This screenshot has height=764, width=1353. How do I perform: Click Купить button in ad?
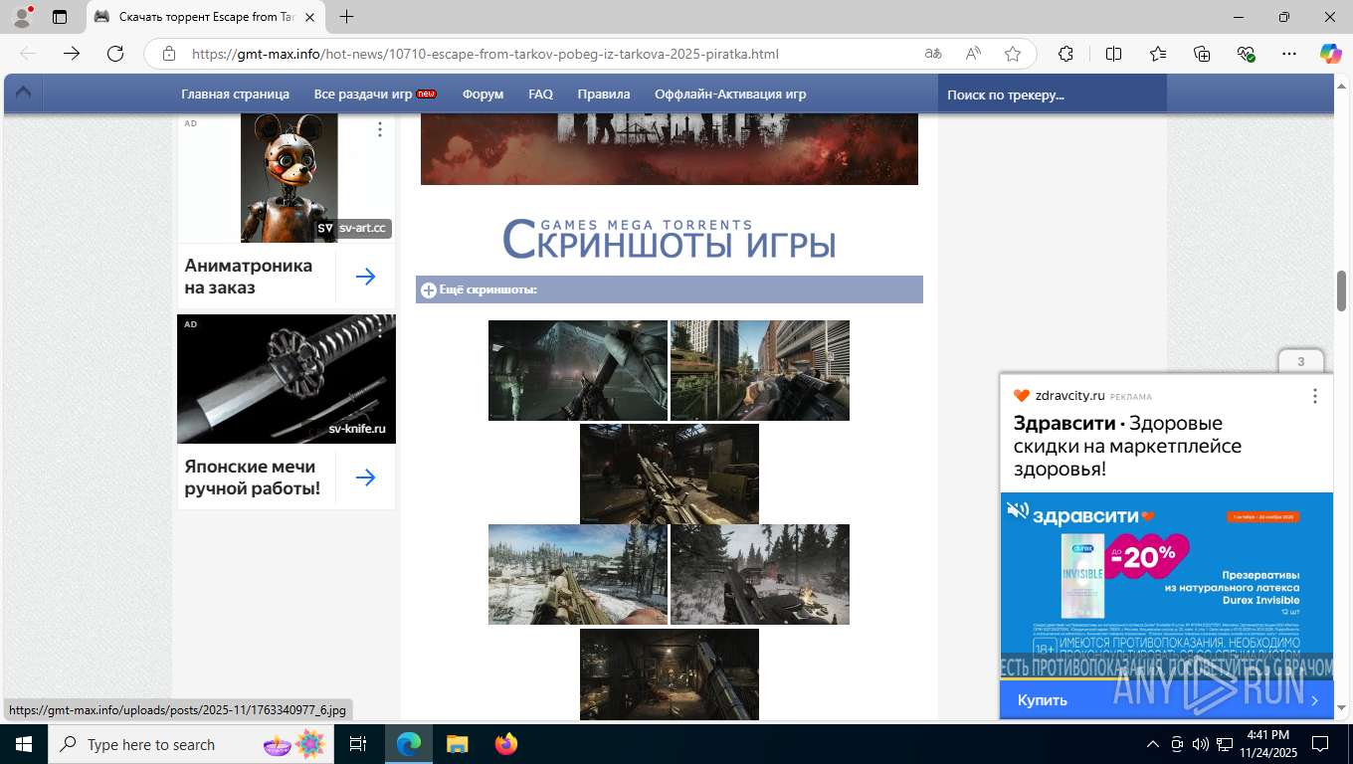1166,699
